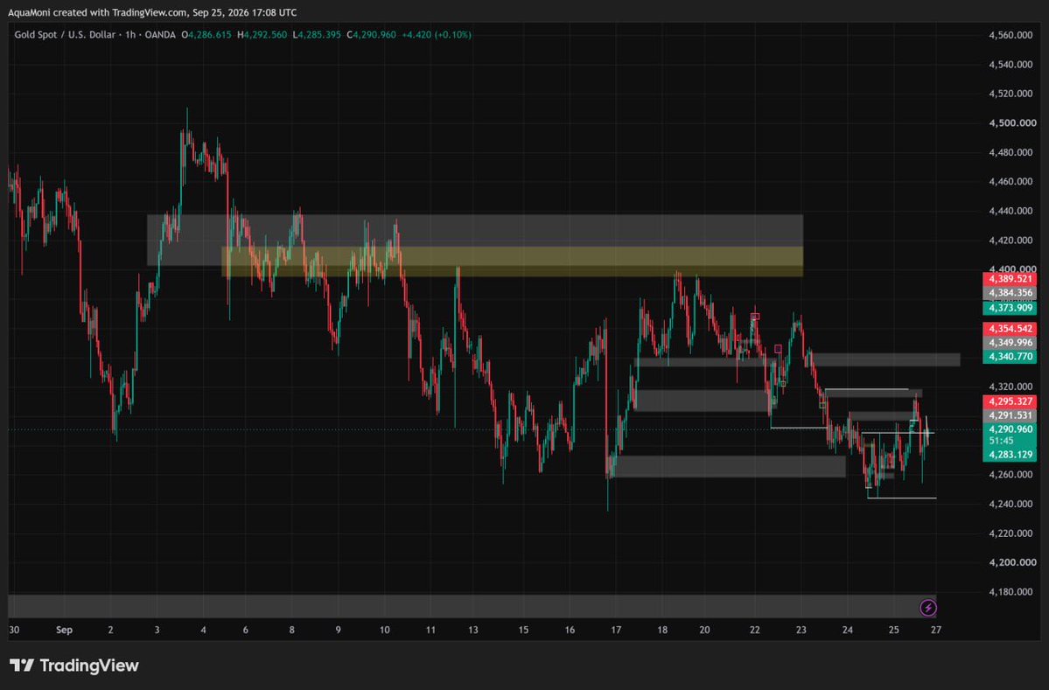Click the 4,560.000 price axis label
Screen dimensions: 1049x690
1011,36
